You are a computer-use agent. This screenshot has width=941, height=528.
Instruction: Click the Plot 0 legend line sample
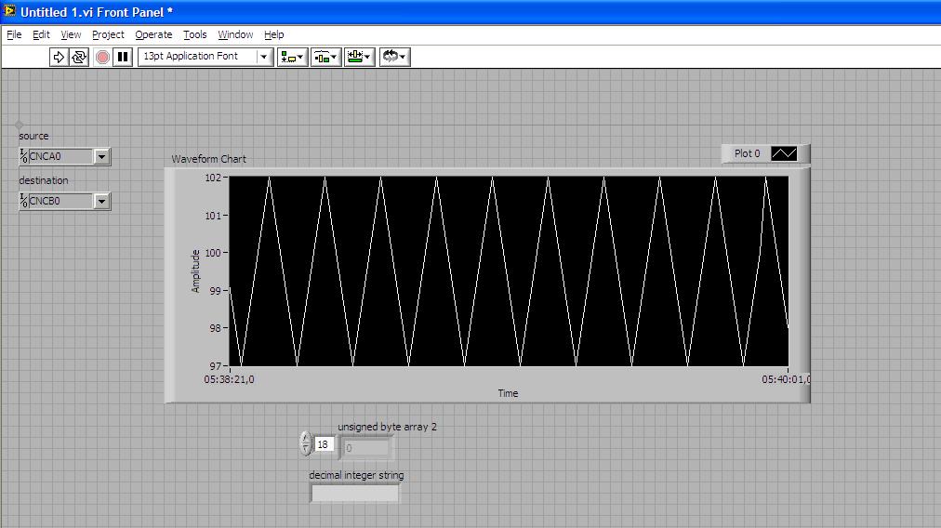784,153
